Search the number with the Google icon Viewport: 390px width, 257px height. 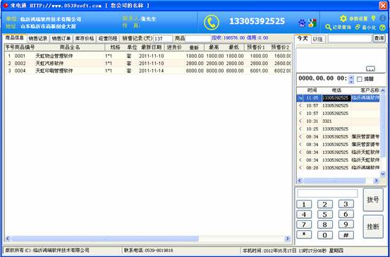point(312,23)
